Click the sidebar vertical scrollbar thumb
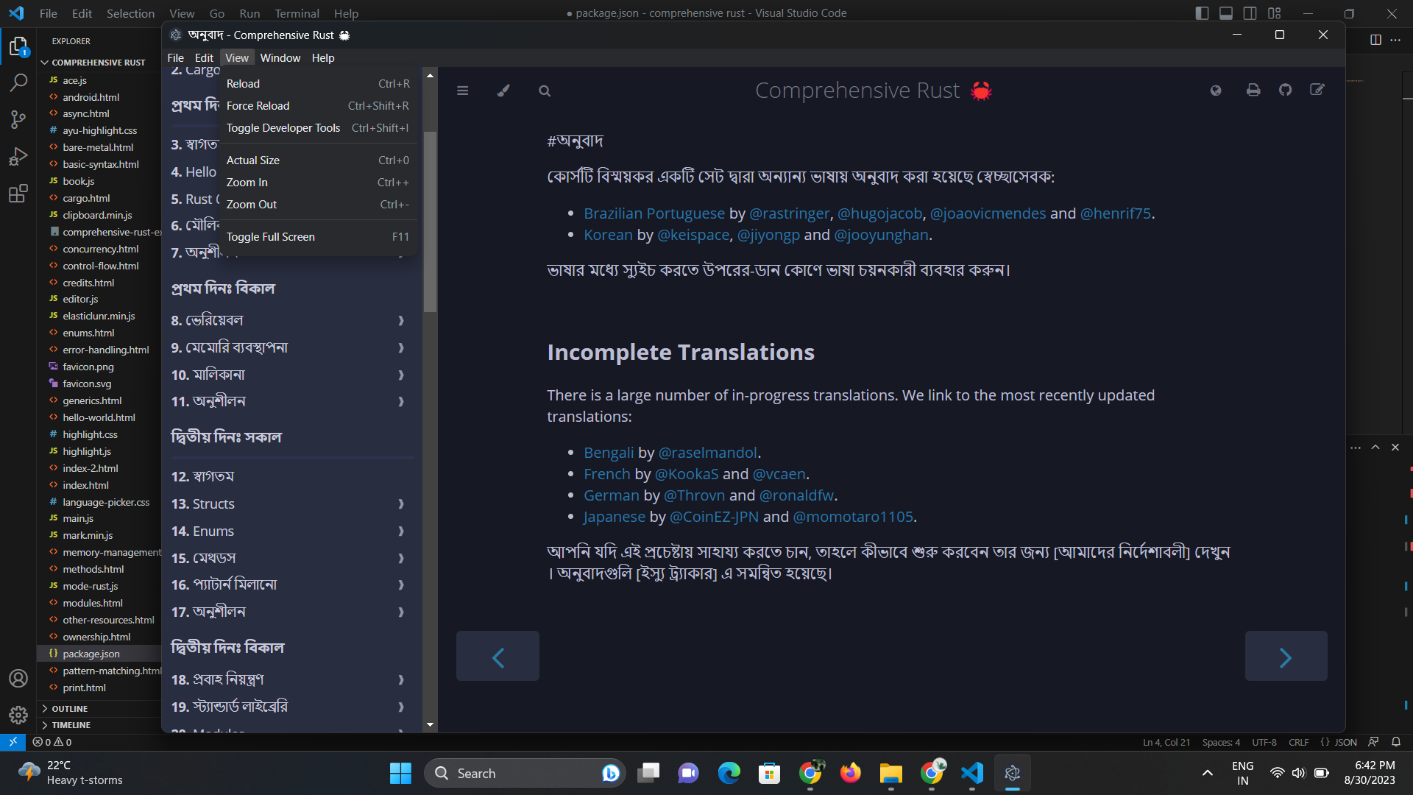1413x795 pixels. point(431,221)
